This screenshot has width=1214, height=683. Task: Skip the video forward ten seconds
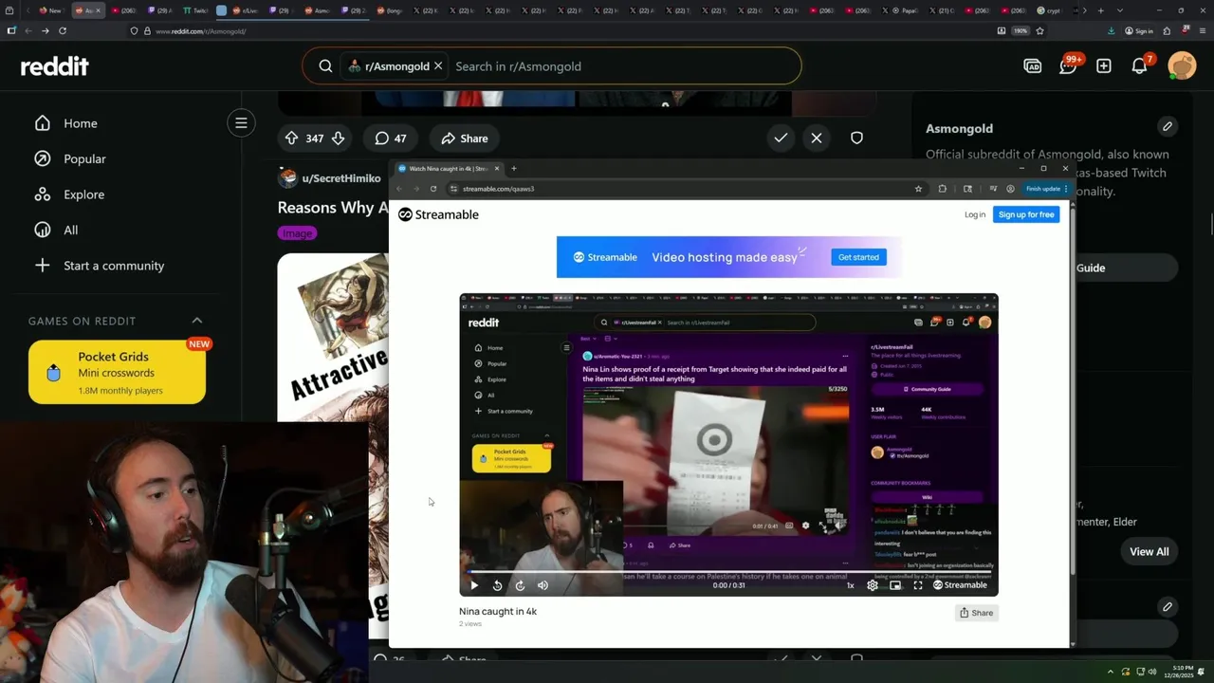click(x=520, y=585)
